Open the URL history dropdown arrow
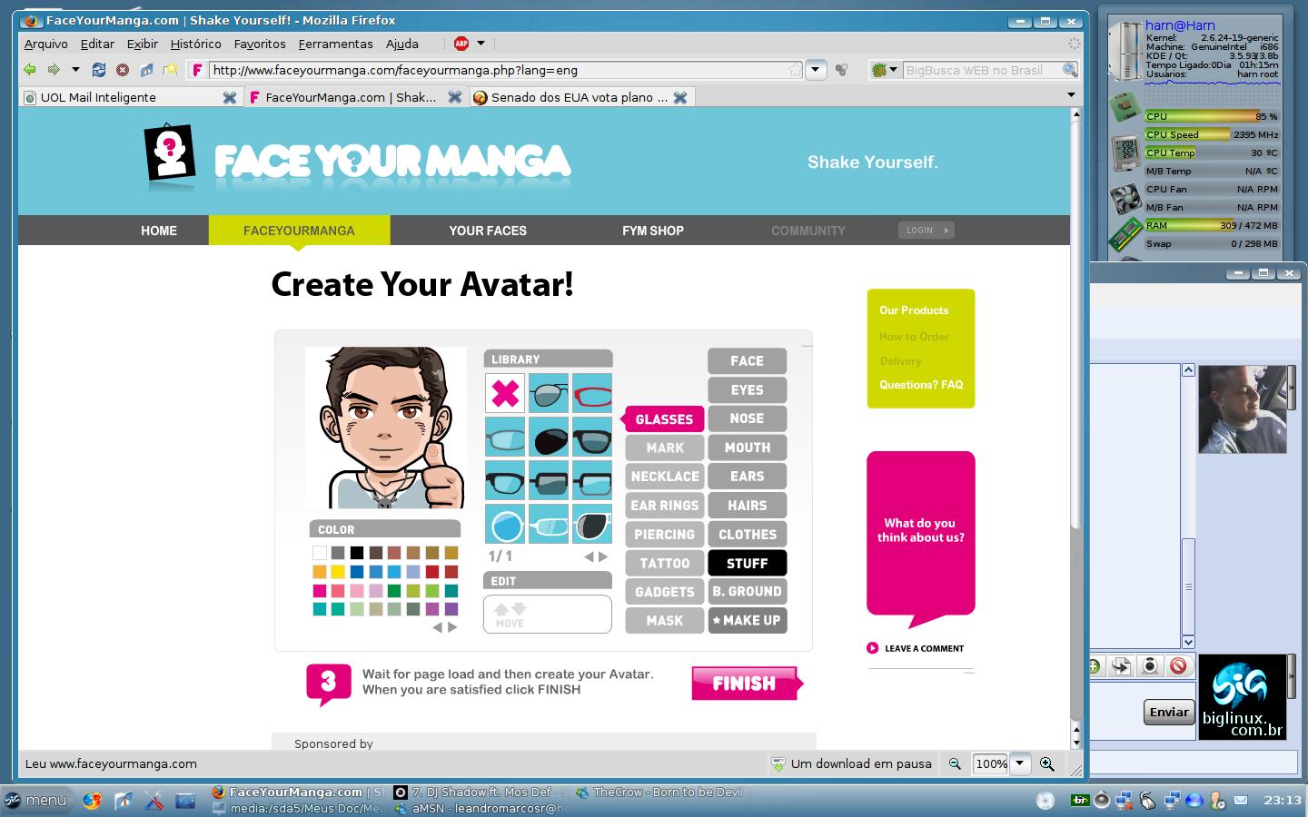This screenshot has height=817, width=1308. point(815,70)
